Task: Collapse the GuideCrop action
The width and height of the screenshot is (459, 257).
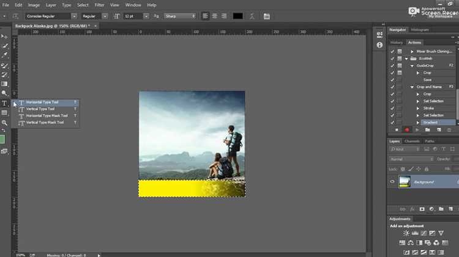Action: click(412, 66)
